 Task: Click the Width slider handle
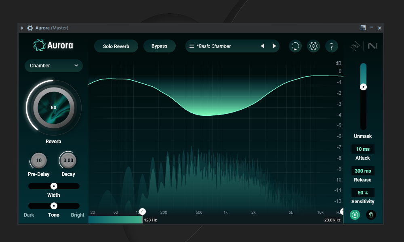coord(54,186)
